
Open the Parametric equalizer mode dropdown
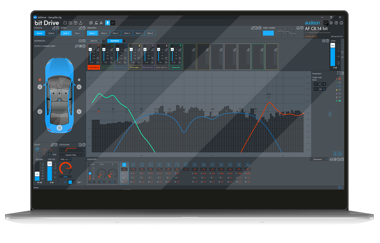point(319,159)
